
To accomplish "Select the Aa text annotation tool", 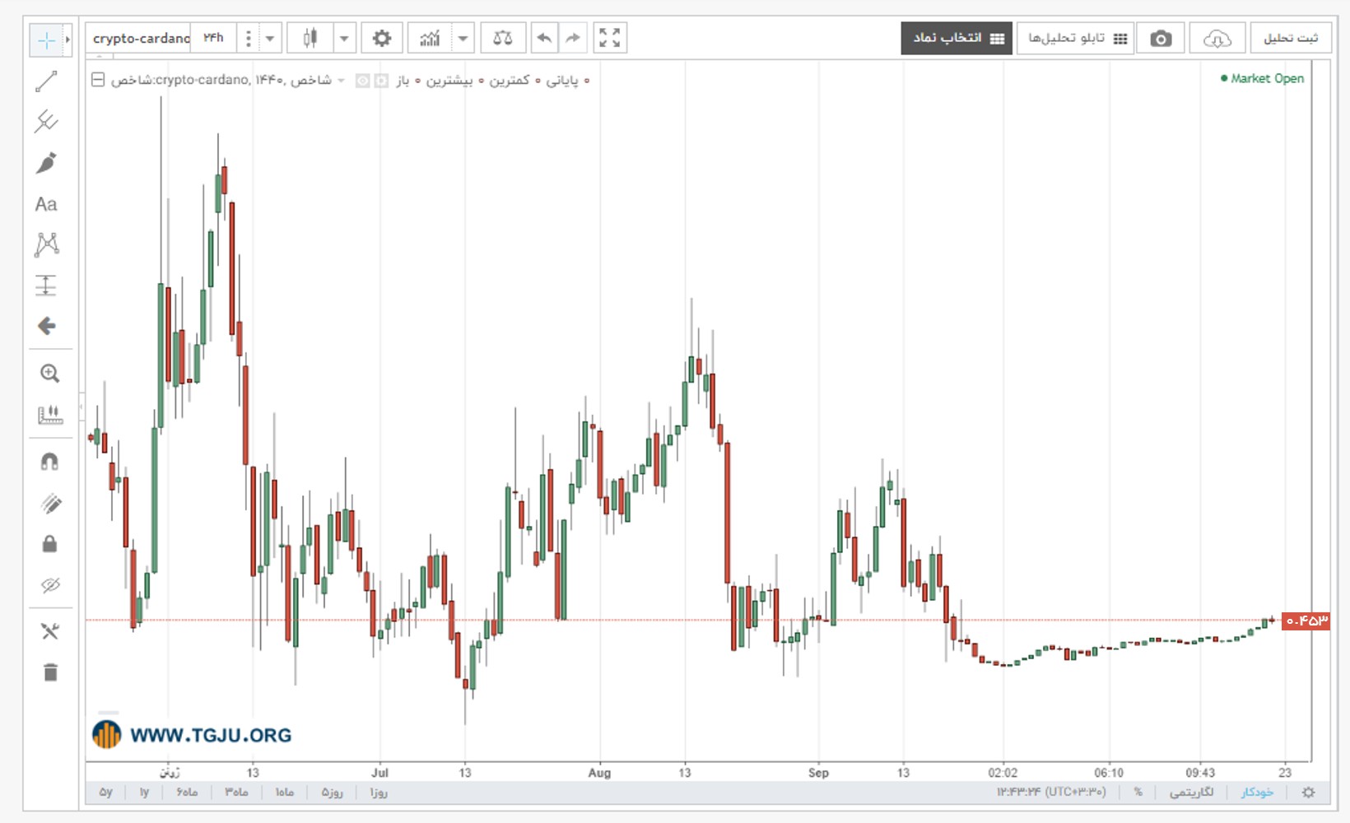I will [46, 204].
